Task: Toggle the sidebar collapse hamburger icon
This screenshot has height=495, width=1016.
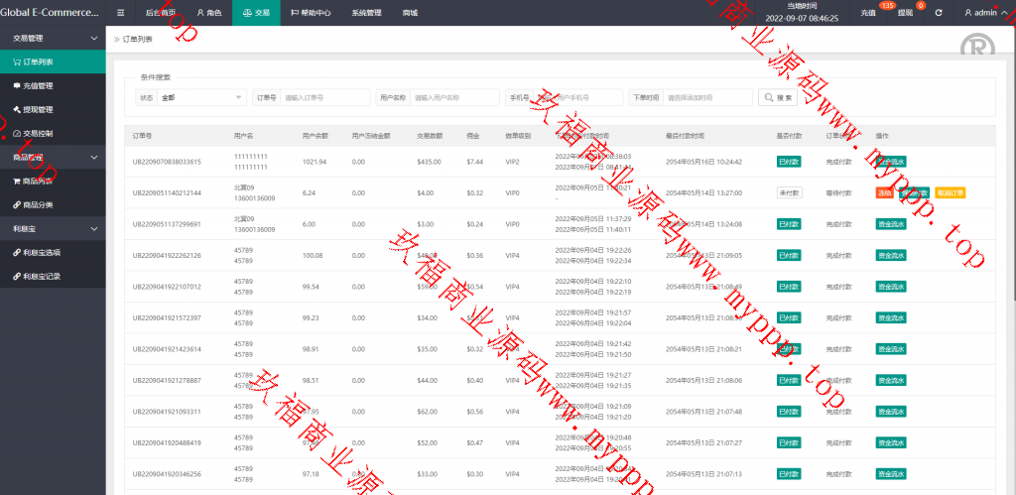Action: tap(120, 13)
